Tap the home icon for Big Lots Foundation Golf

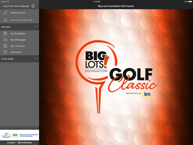[x=5, y=20]
